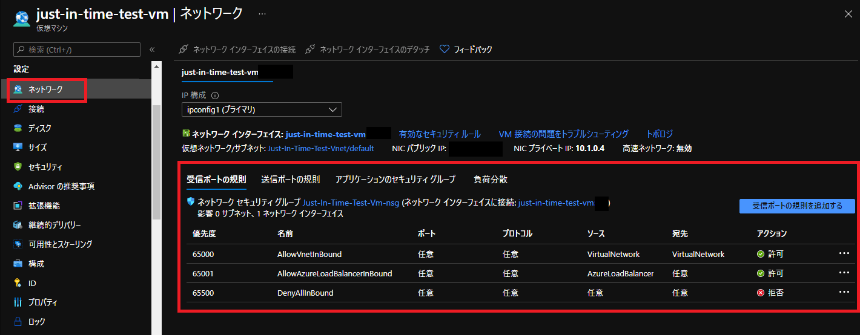The image size is (860, 335).
Task: Click into the 検索 (Ctrl+/) search box
Action: tap(77, 50)
